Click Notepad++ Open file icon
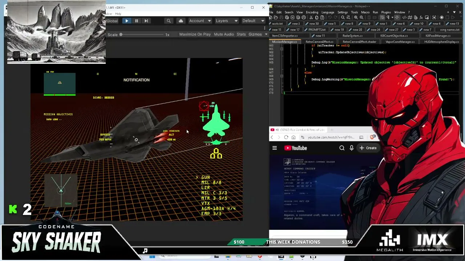Viewport: 465px width, 261px height. point(276,17)
